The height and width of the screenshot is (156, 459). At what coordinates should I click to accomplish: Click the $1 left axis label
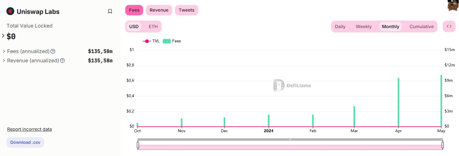[x=132, y=50]
